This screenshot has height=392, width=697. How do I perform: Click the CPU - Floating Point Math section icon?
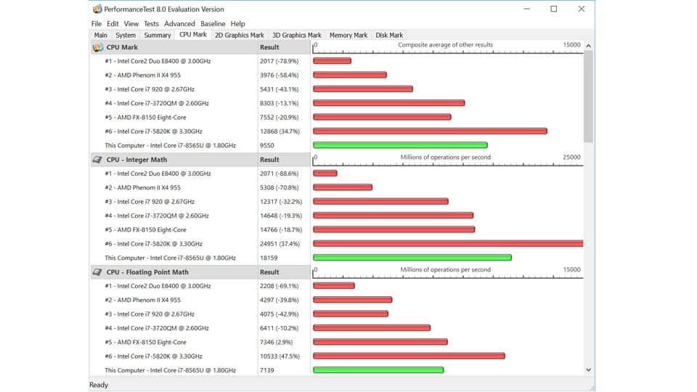[97, 272]
